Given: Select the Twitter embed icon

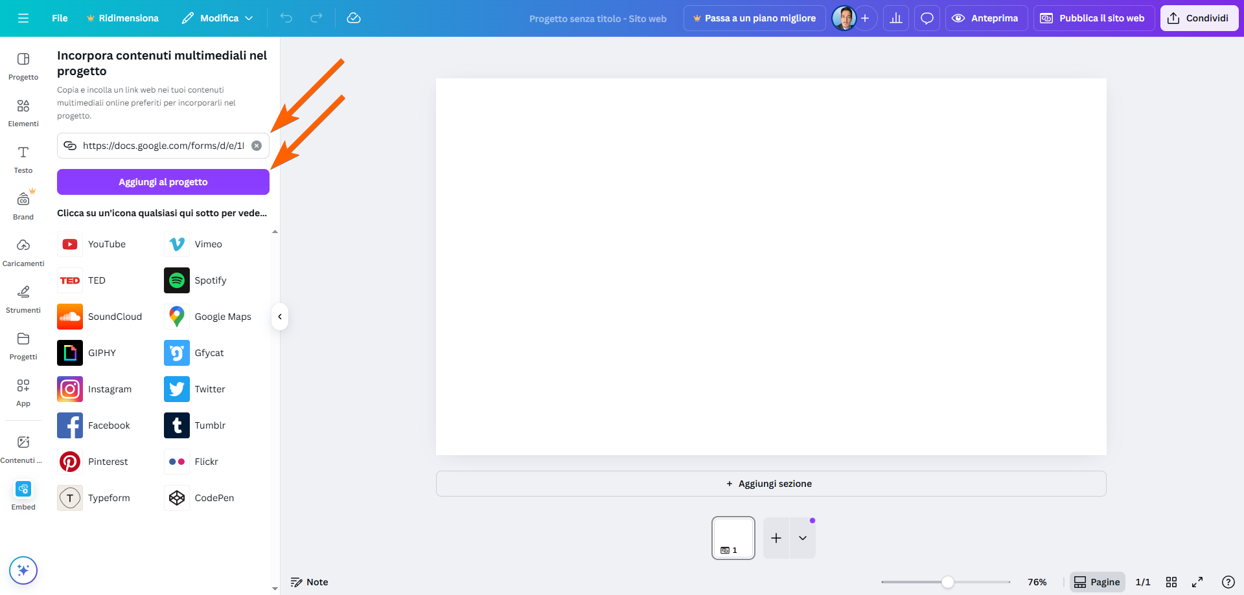Looking at the screenshot, I should (177, 389).
